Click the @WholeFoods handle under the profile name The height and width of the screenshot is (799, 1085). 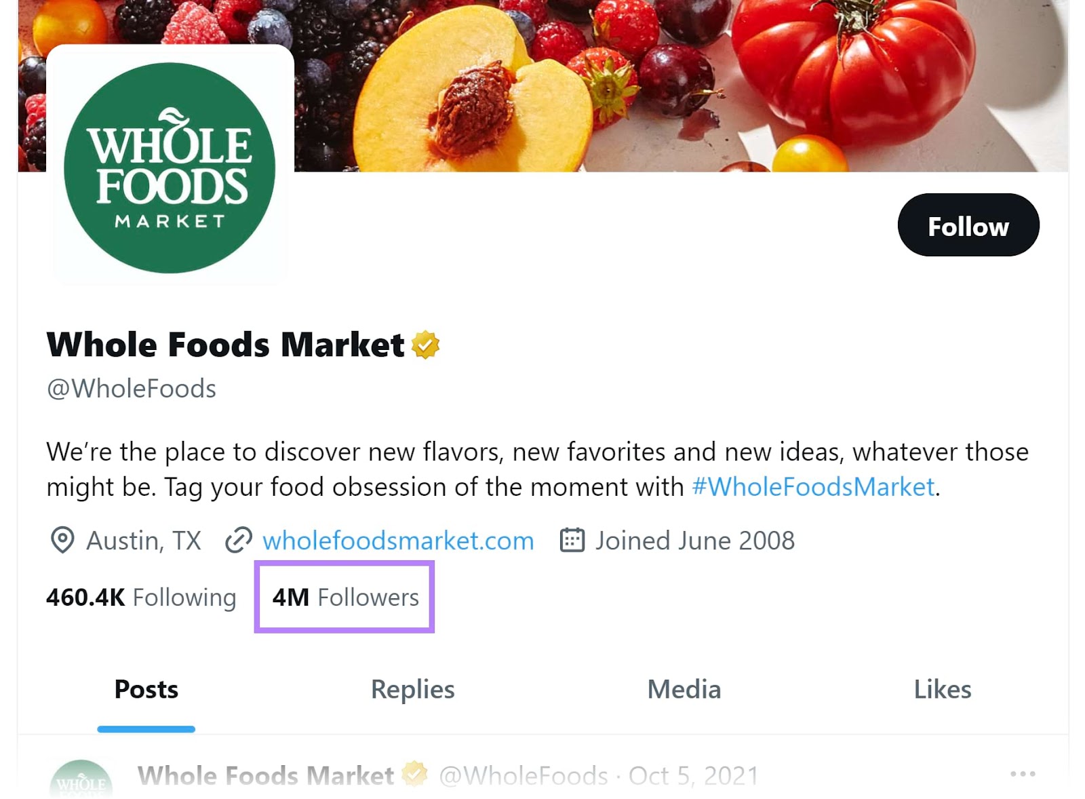point(130,388)
